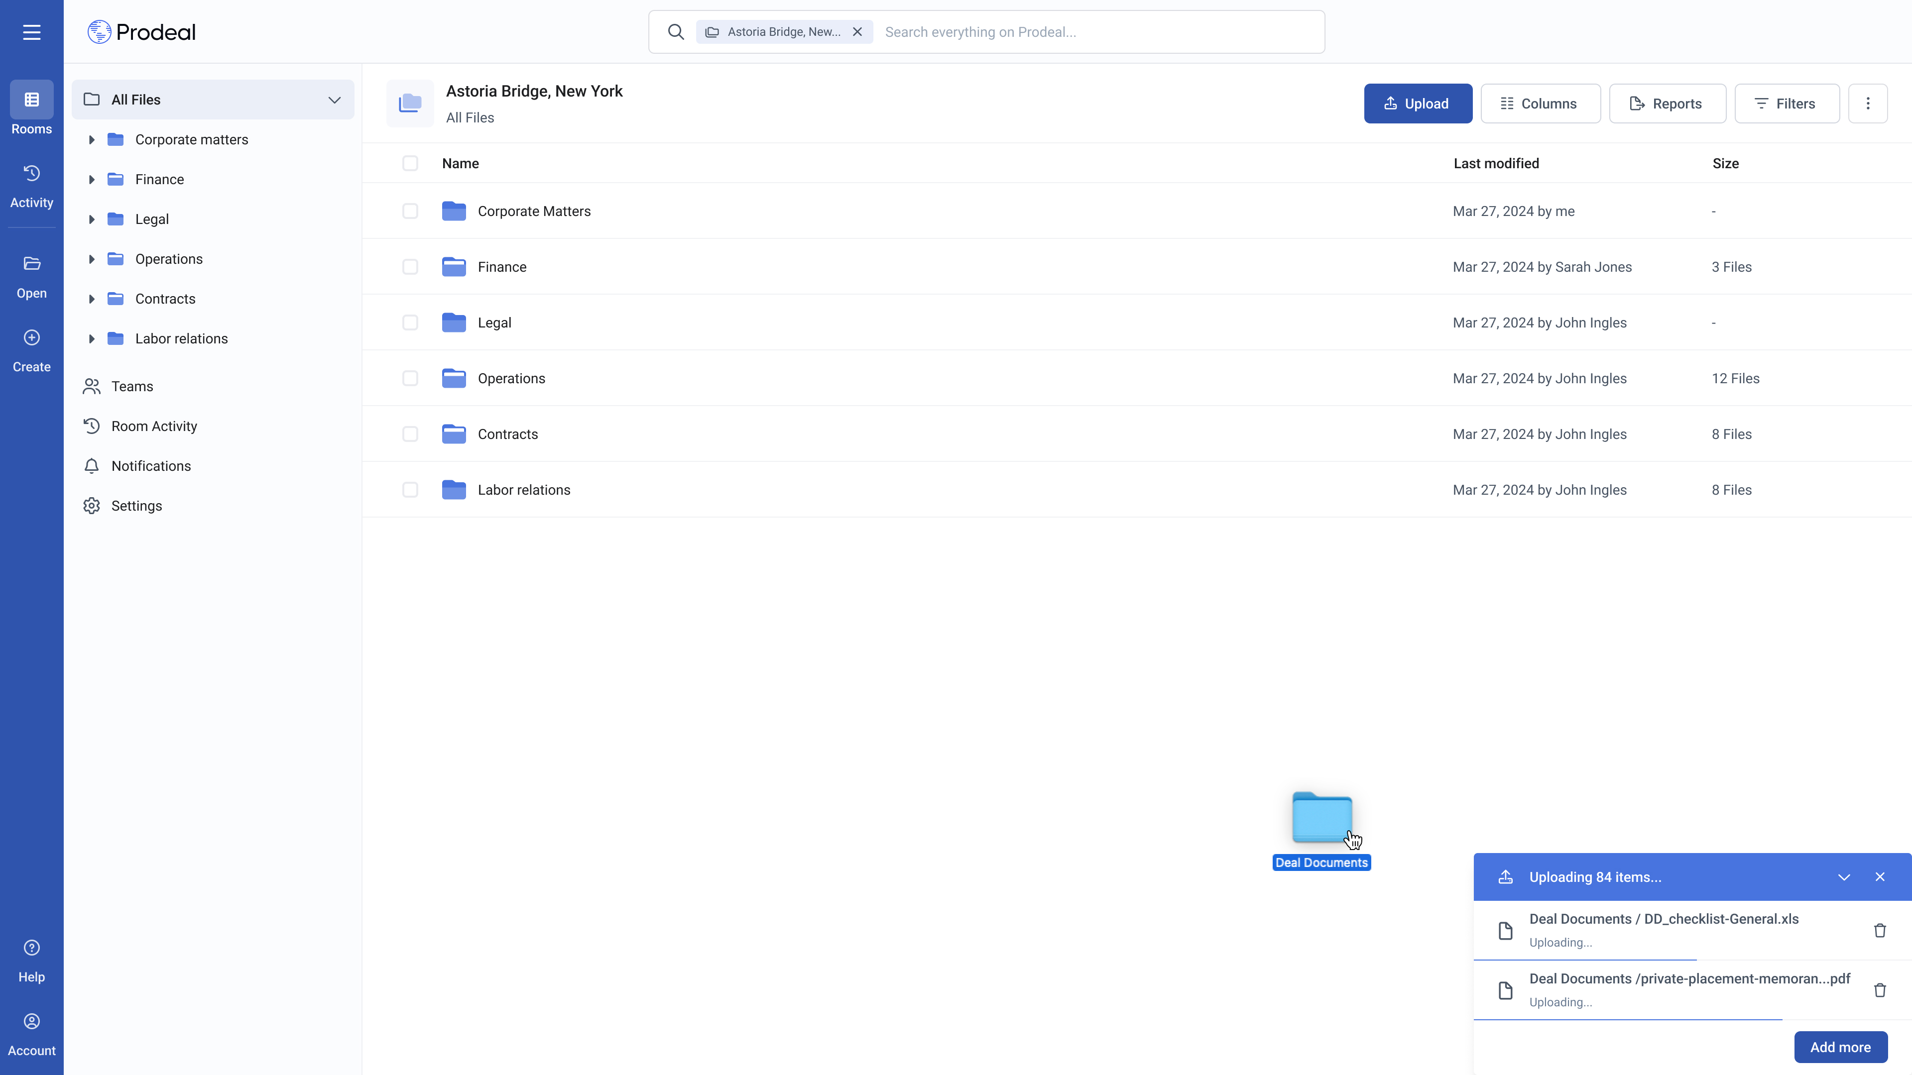
Task: Delete DD_checklist-General.xls upload with trash icon
Action: click(x=1879, y=930)
